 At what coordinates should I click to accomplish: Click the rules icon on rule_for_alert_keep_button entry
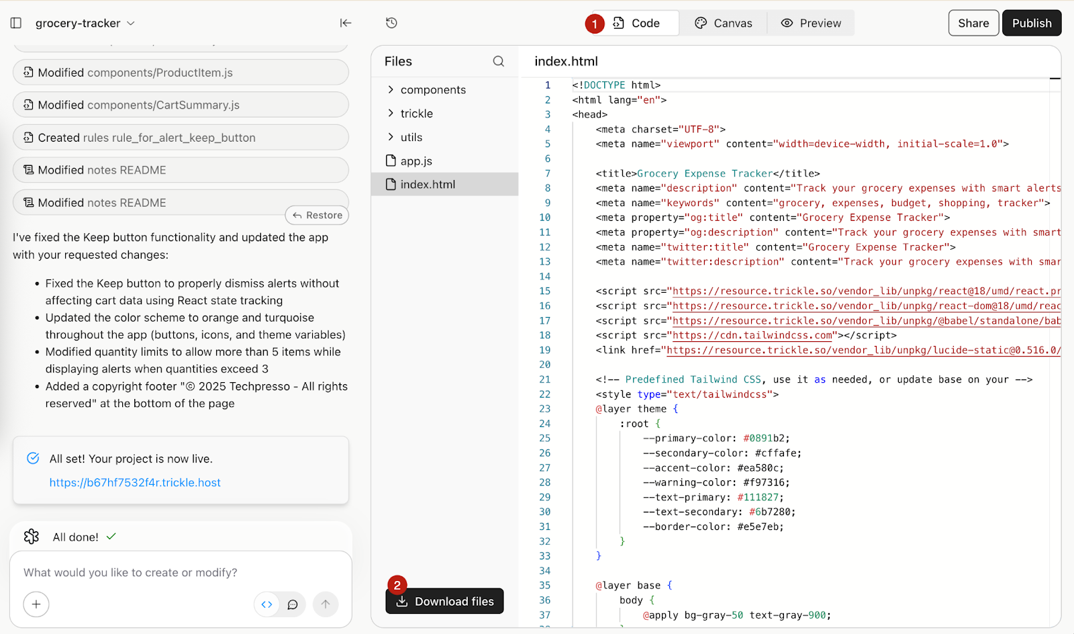[x=28, y=137]
